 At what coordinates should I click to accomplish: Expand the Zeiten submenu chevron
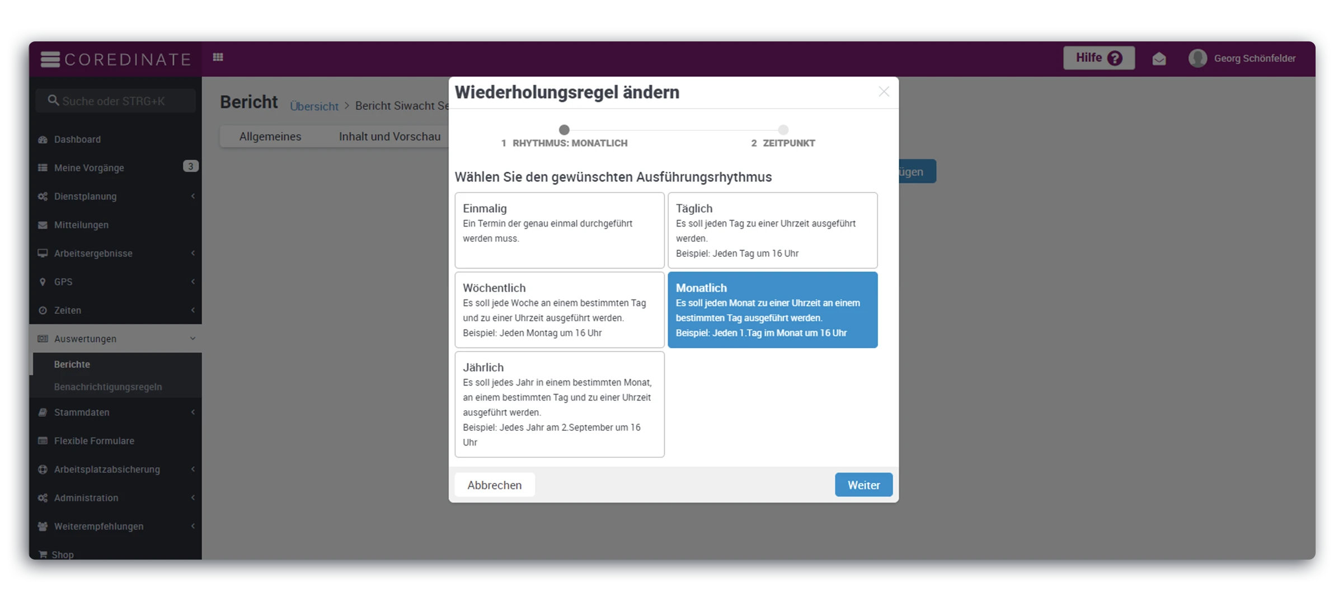[x=192, y=310]
